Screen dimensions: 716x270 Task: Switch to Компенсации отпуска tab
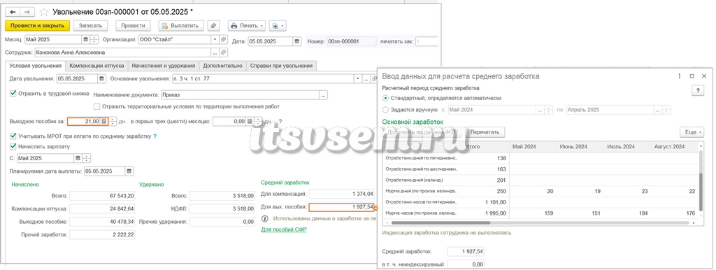[96, 66]
